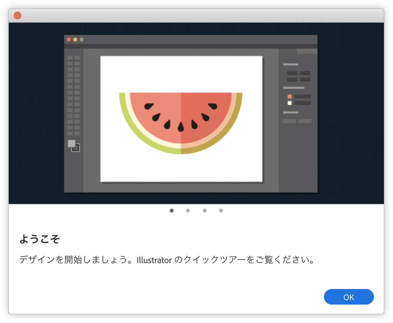393x323 pixels.
Task: Select the first carousel dot indicator
Action: [171, 211]
